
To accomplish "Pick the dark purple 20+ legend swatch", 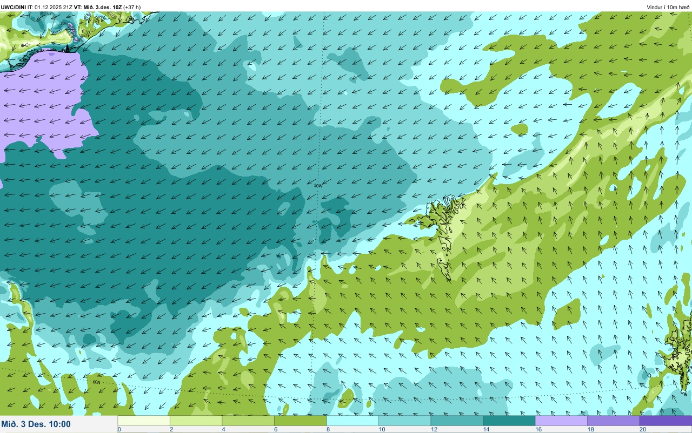I will click(x=666, y=421).
